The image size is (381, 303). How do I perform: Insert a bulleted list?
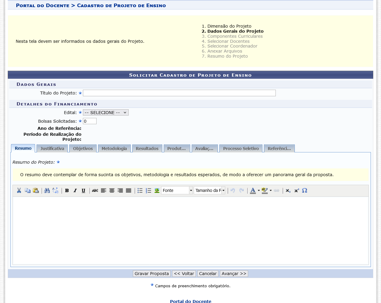pos(140,190)
